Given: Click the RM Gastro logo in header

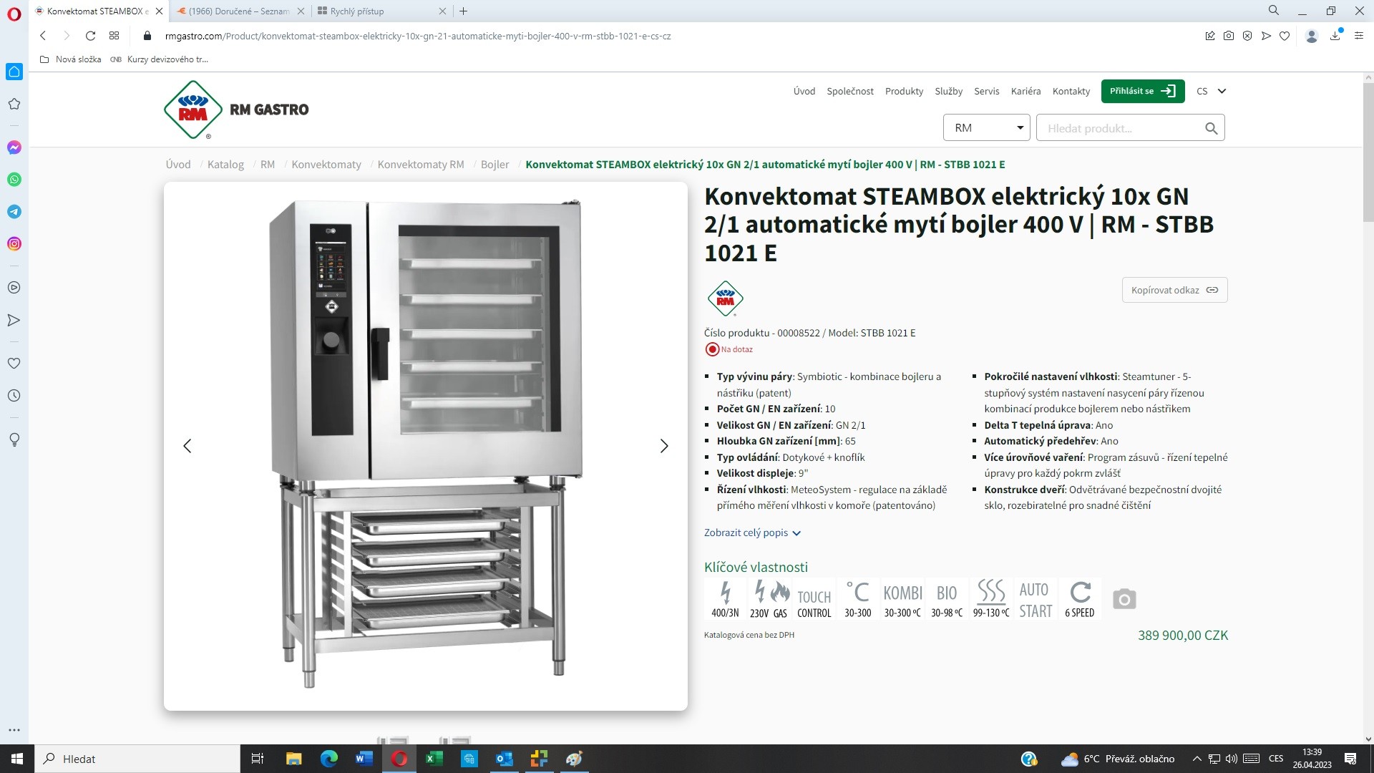Looking at the screenshot, I should pos(236,110).
